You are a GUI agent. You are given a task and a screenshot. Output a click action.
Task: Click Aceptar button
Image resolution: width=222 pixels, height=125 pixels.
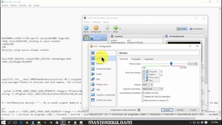coord(167,110)
